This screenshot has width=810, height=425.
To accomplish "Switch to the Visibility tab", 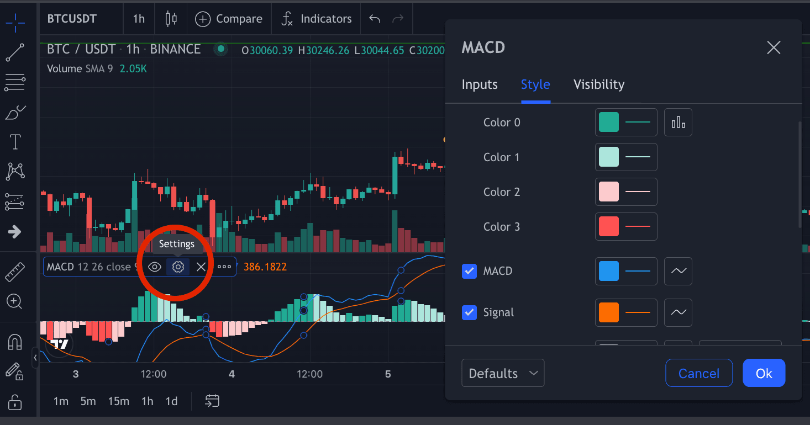I will 599,84.
